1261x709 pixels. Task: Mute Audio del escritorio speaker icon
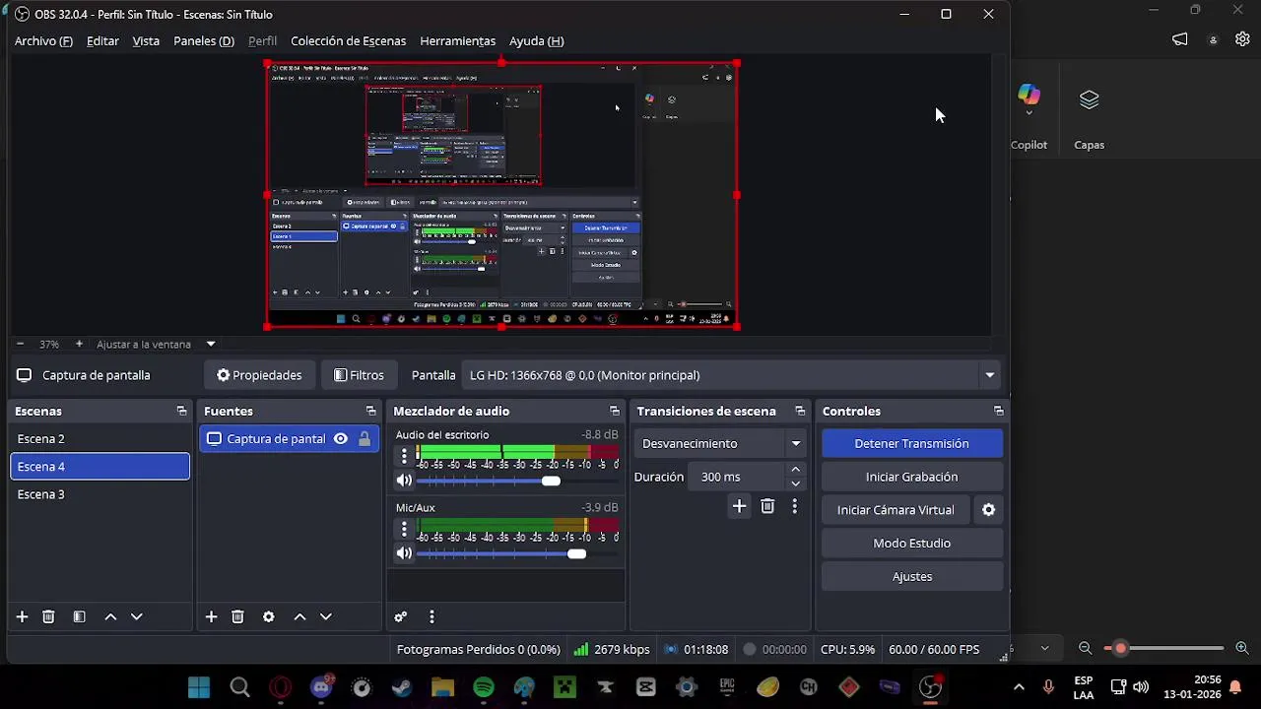[x=404, y=481]
